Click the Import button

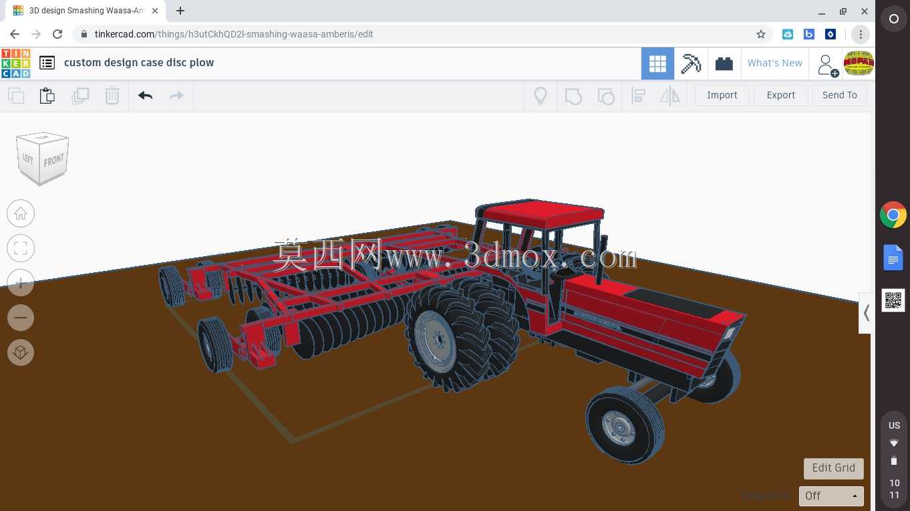[722, 96]
